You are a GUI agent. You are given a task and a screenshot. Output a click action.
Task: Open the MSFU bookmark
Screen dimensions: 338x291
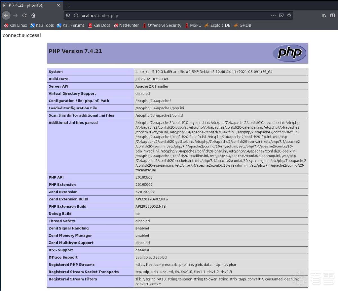point(193,25)
